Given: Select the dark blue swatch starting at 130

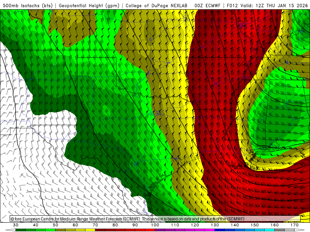Looking at the screenshot, I should [220, 230].
